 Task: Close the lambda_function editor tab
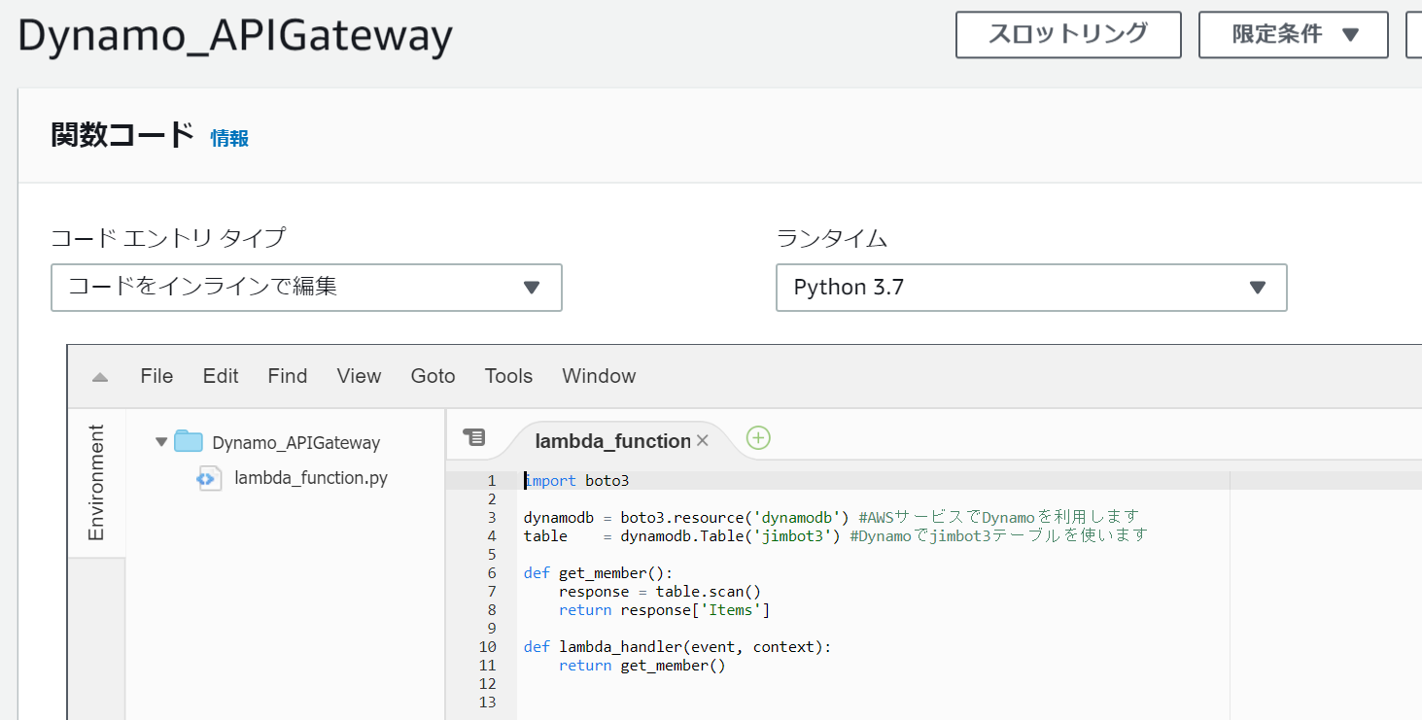point(702,440)
